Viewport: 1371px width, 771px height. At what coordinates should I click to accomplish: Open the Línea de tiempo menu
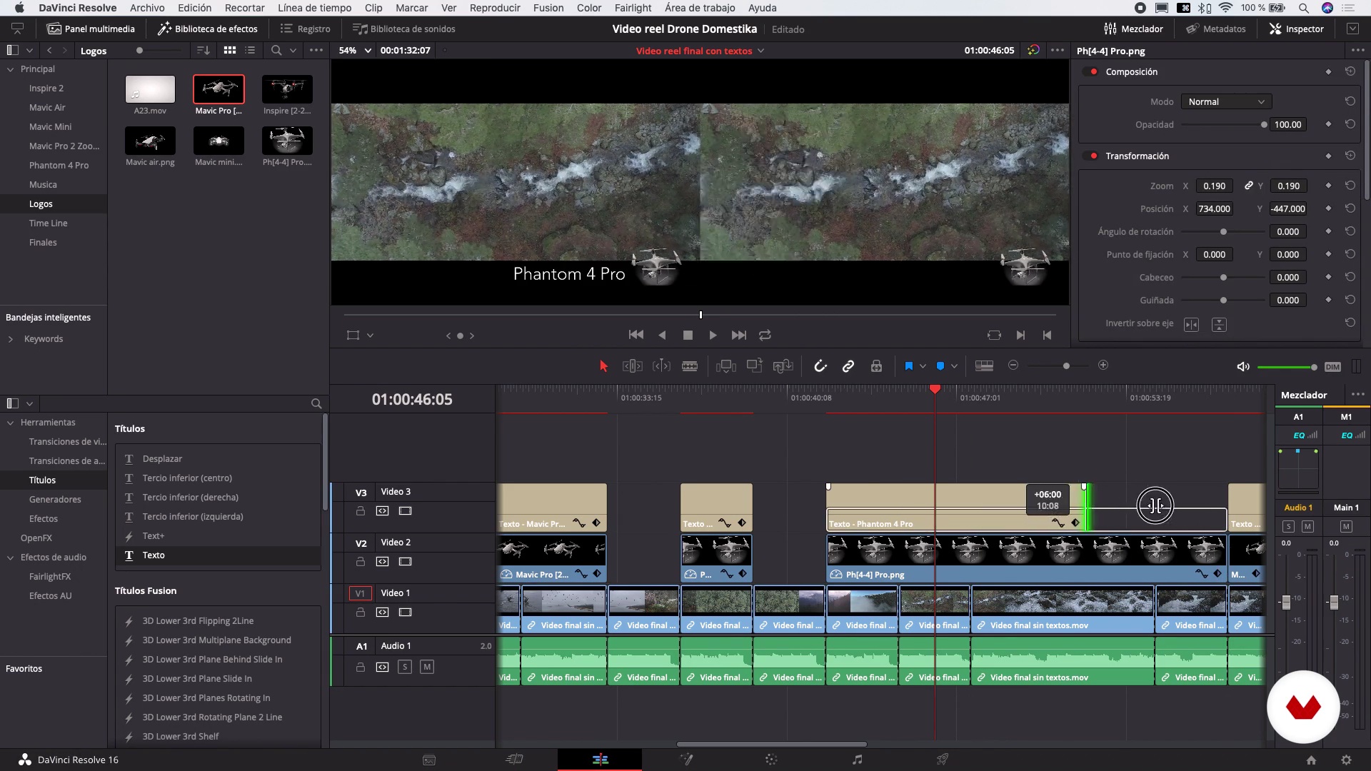pos(314,8)
